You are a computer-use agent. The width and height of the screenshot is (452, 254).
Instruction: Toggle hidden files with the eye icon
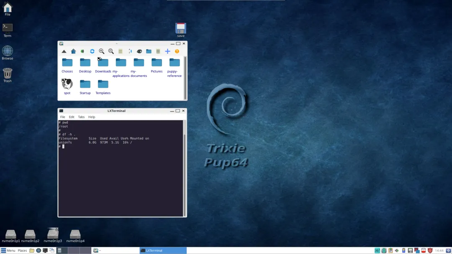pyautogui.click(x=139, y=51)
